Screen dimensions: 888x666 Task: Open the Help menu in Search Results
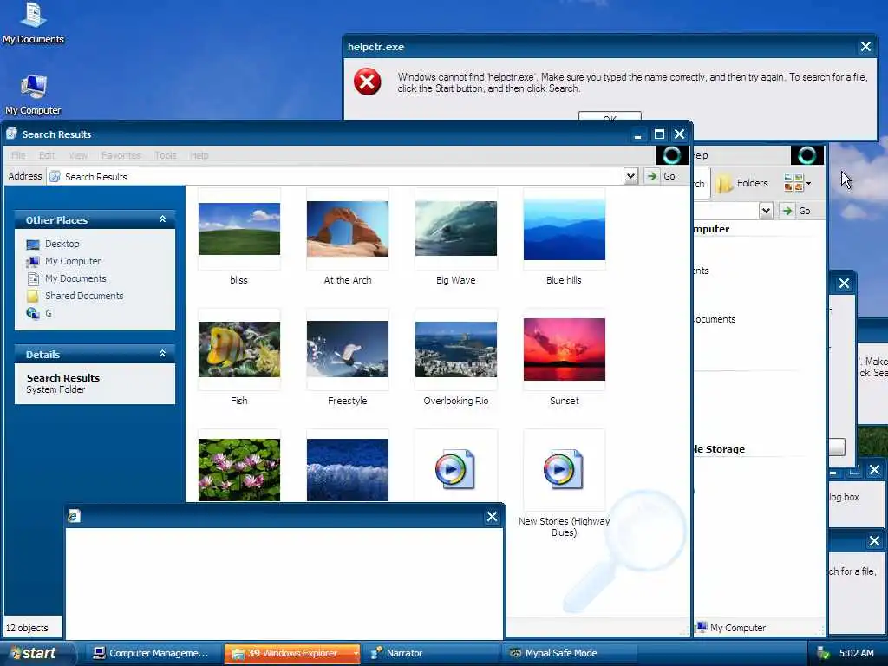click(x=199, y=155)
